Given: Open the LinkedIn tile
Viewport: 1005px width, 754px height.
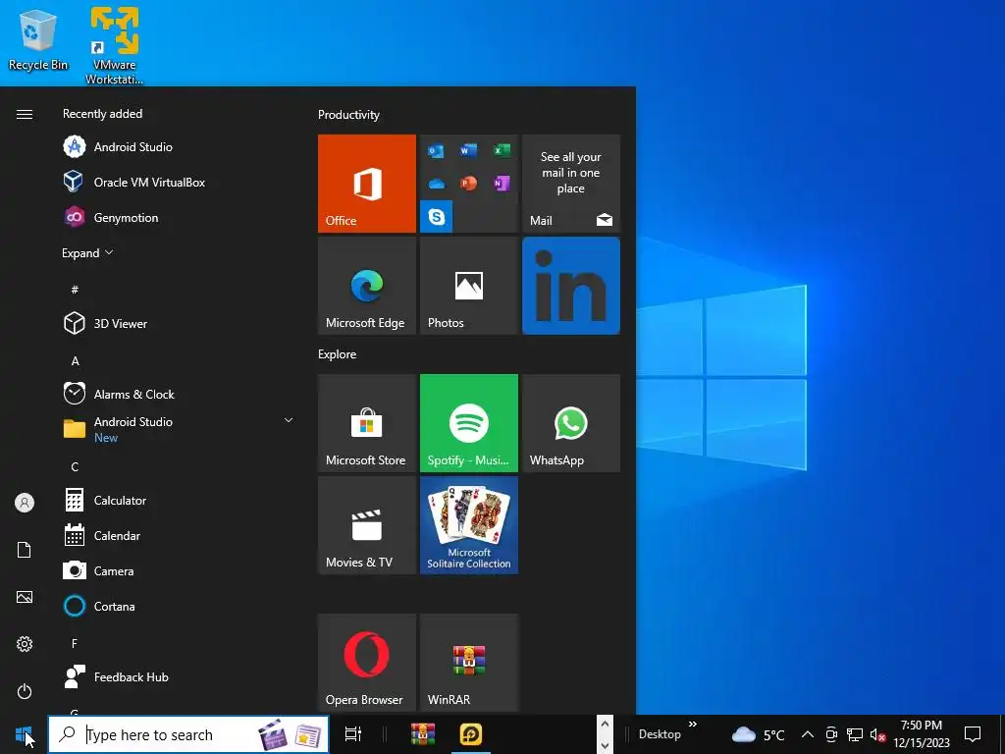Looking at the screenshot, I should pyautogui.click(x=571, y=286).
